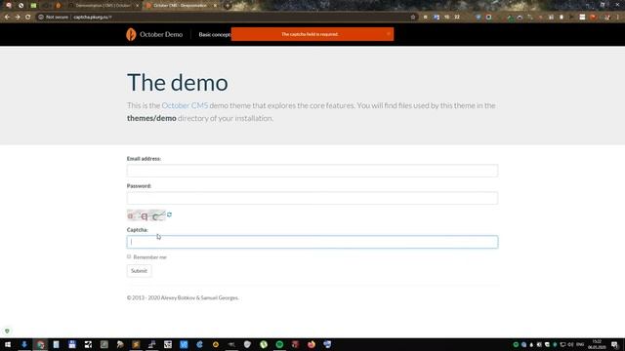Dismiss the captcha required error notification
Screen dimensions: 625x351
click(389, 34)
